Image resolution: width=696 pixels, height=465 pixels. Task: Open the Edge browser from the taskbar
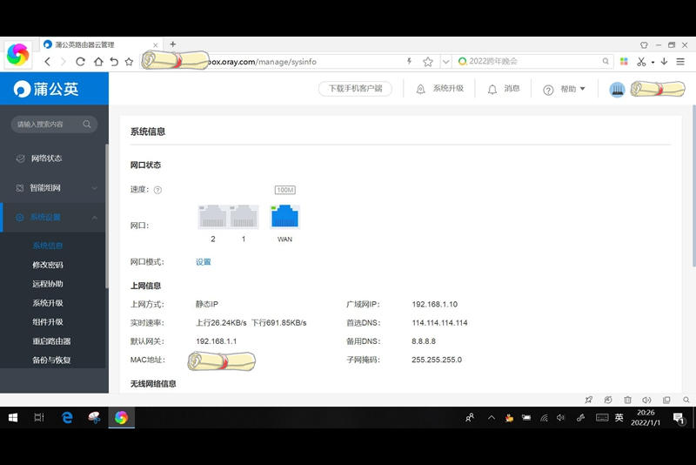pyautogui.click(x=67, y=418)
